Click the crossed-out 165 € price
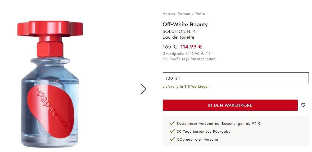 click(170, 47)
